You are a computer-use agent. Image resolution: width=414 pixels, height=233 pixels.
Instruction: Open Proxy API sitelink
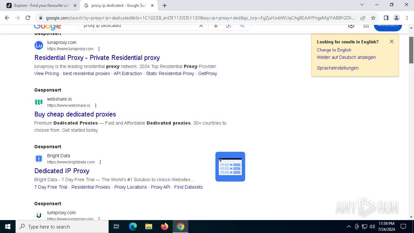[160, 187]
